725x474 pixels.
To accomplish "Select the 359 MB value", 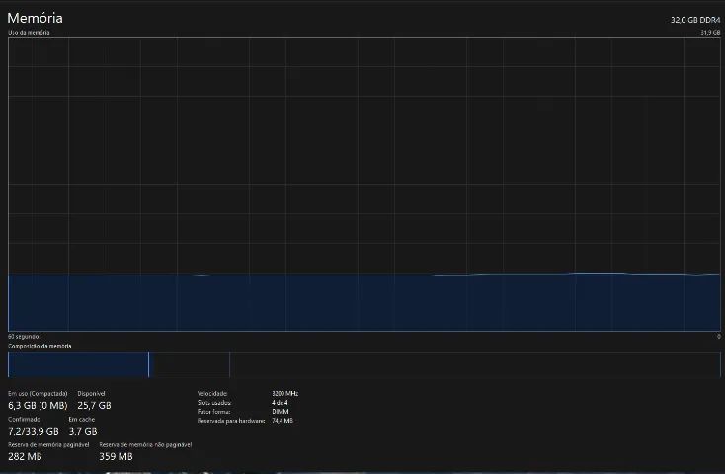I will point(116,456).
